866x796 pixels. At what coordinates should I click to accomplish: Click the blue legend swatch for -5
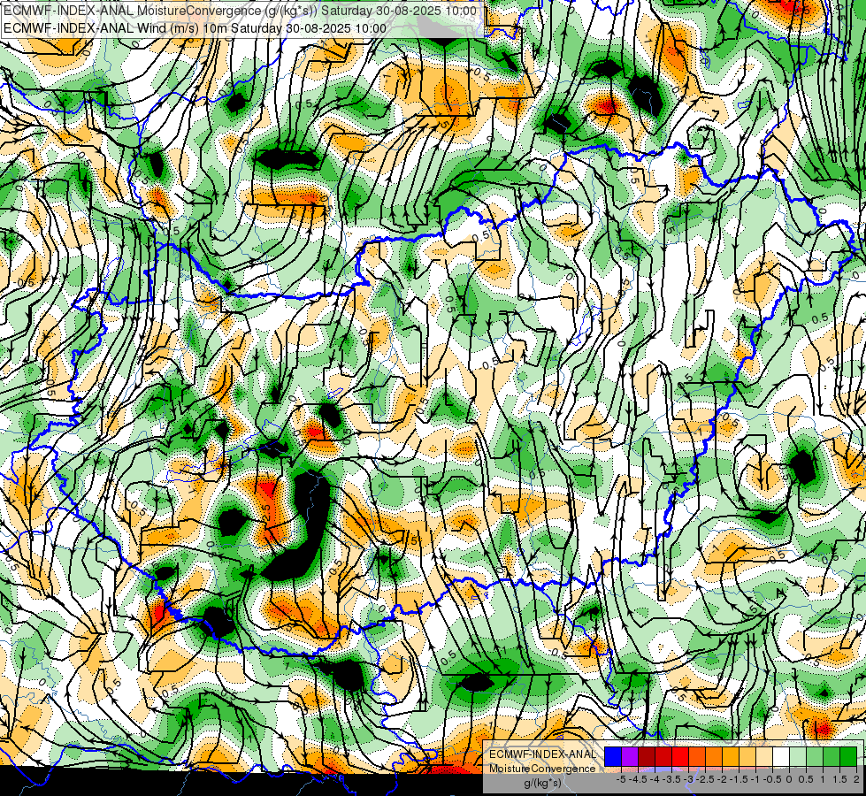[x=613, y=757]
